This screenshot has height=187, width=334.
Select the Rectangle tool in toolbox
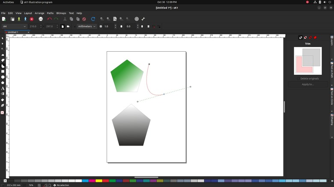click(3, 72)
